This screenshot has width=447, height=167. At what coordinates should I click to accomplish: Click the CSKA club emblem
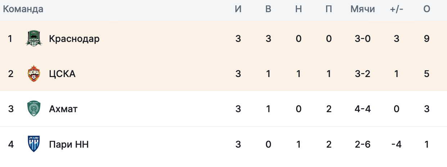click(x=34, y=73)
